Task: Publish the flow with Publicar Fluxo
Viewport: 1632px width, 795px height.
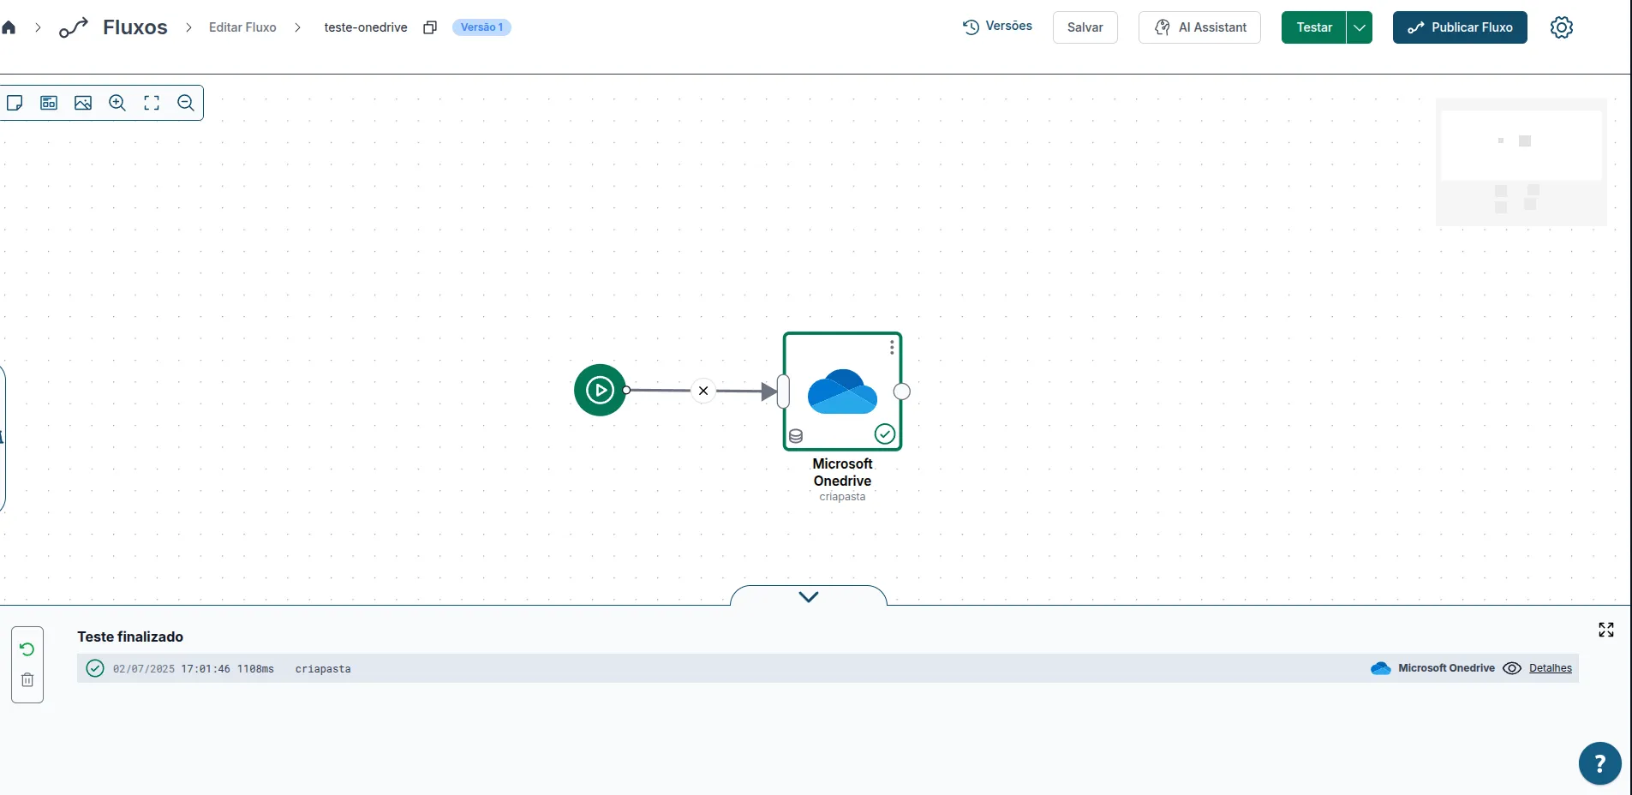Action: coord(1460,27)
